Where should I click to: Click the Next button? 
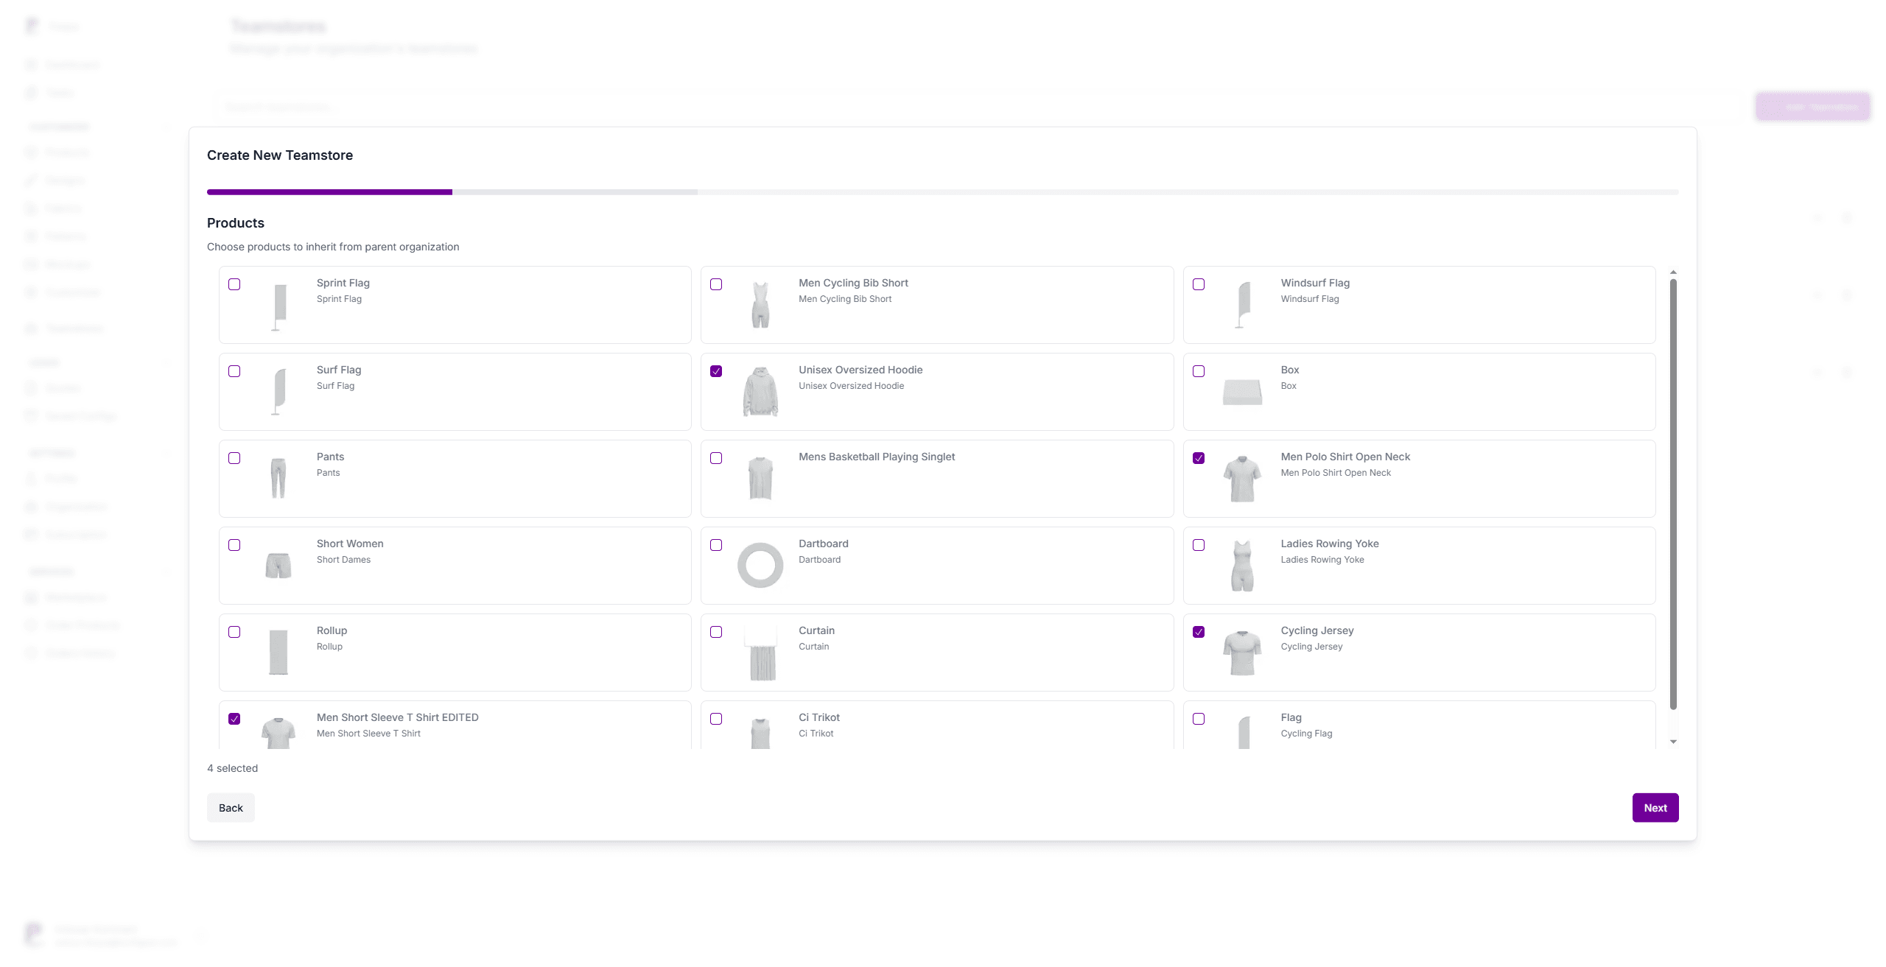pos(1655,807)
